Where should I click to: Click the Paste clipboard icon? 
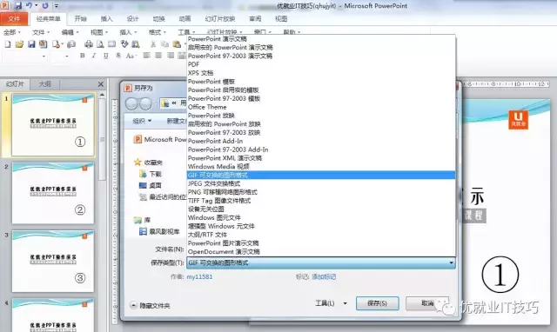[177, 44]
